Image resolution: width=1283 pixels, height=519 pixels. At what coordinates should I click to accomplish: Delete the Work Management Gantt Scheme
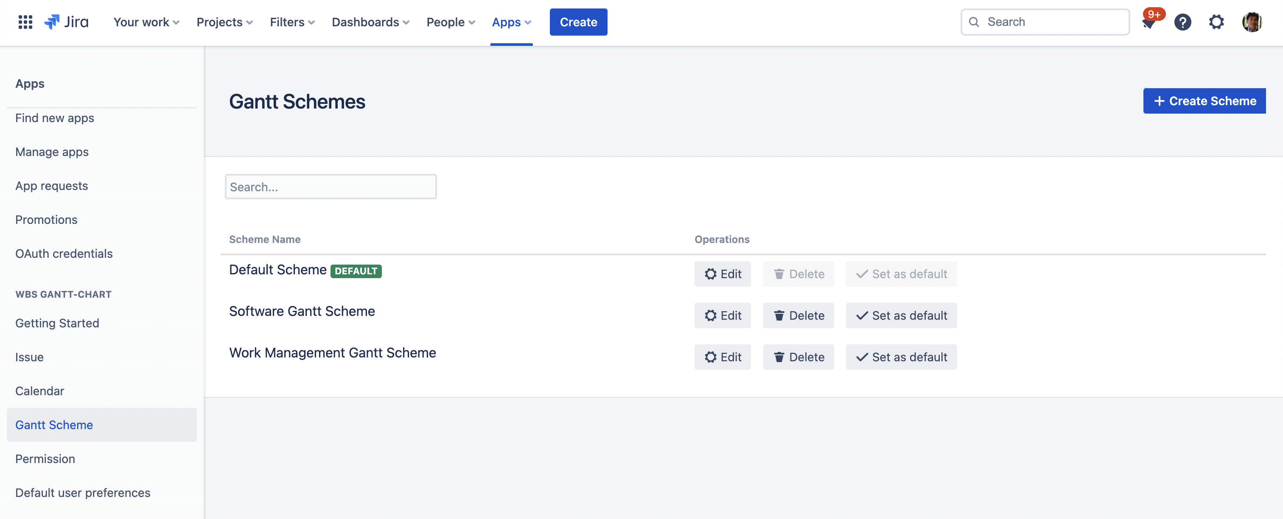(798, 357)
